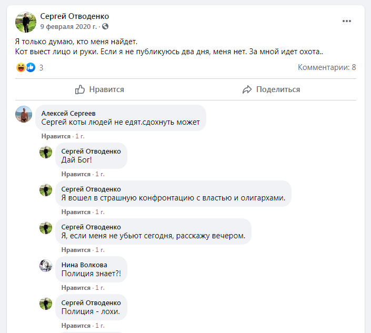Viewport: 371px width, 333px height.
Task: Click the share arrow icon
Action: (x=247, y=89)
